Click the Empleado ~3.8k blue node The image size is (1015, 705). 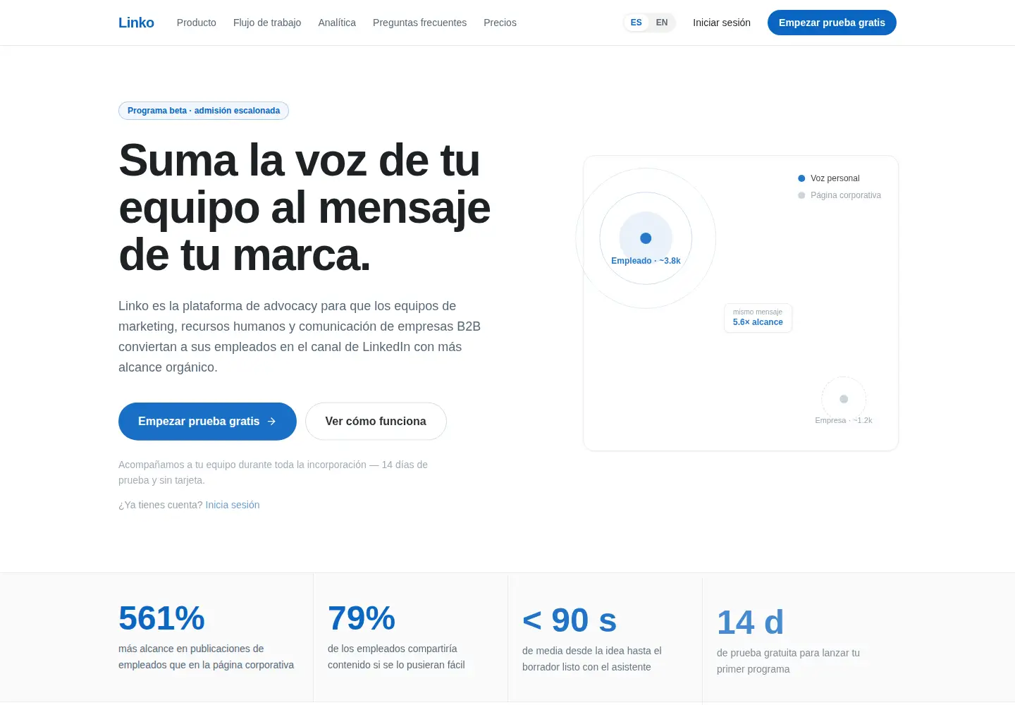pyautogui.click(x=646, y=238)
